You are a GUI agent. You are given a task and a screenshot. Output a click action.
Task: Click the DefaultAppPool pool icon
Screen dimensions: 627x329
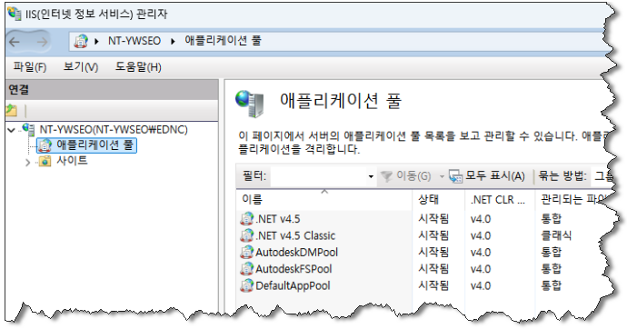coord(247,285)
